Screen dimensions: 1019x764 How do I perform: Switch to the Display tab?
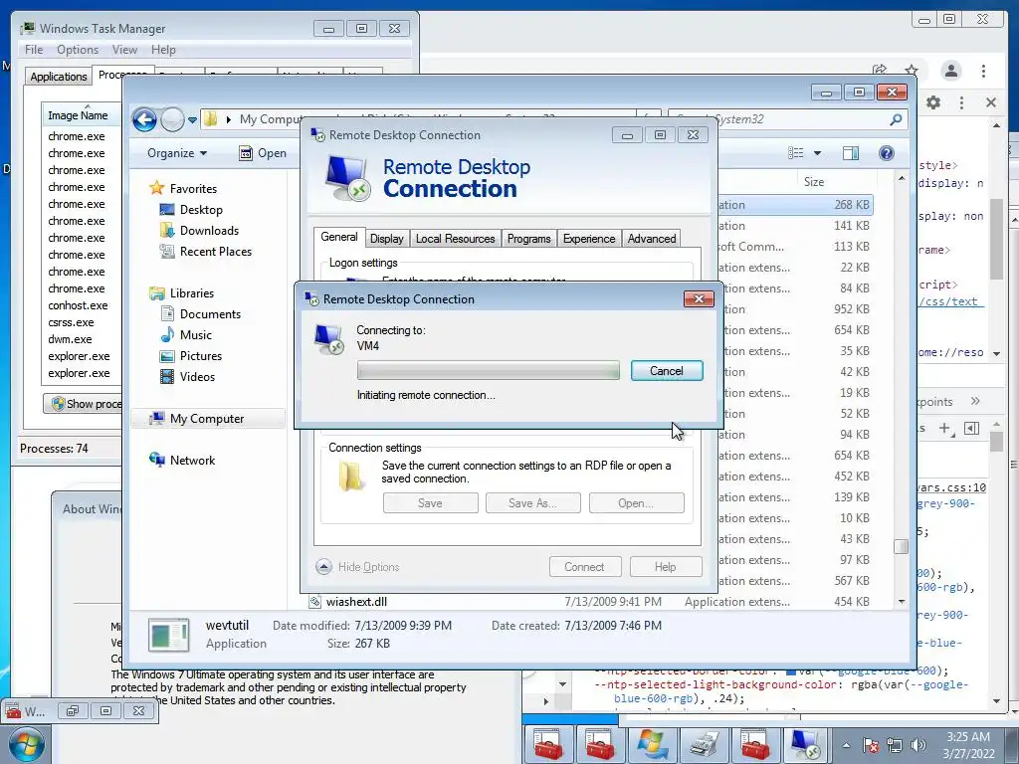pyautogui.click(x=387, y=239)
